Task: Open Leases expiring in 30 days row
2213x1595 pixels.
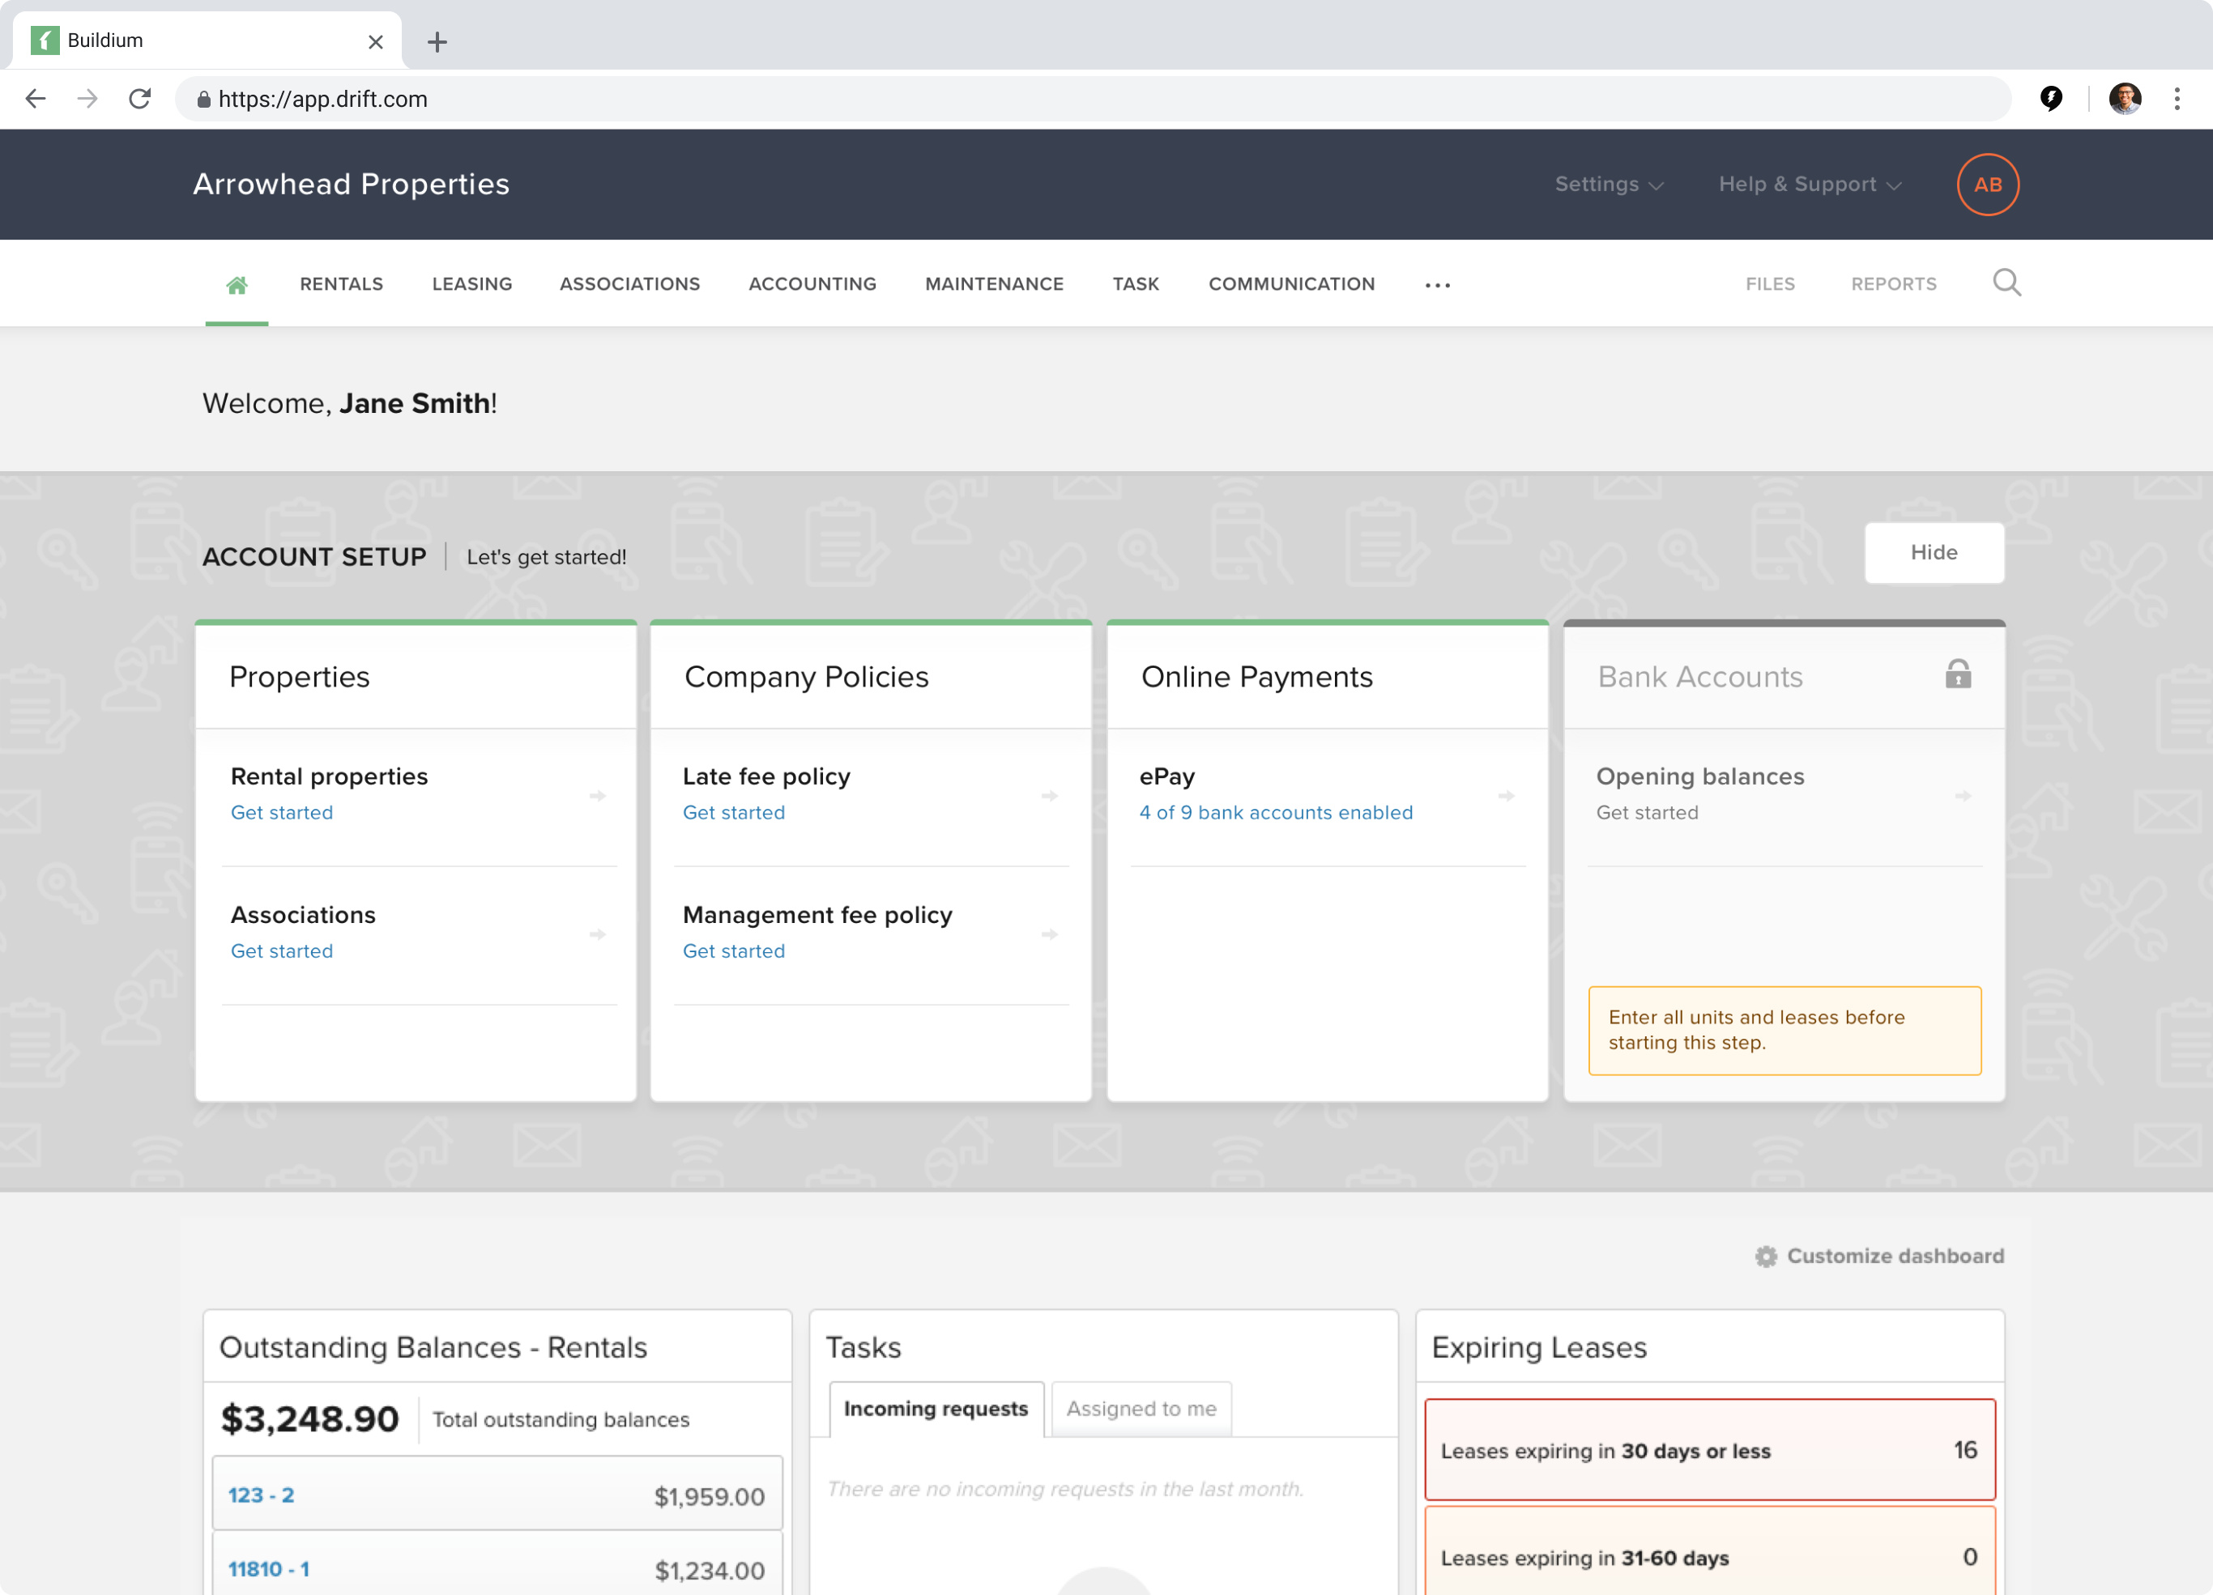Action: click(x=1708, y=1449)
